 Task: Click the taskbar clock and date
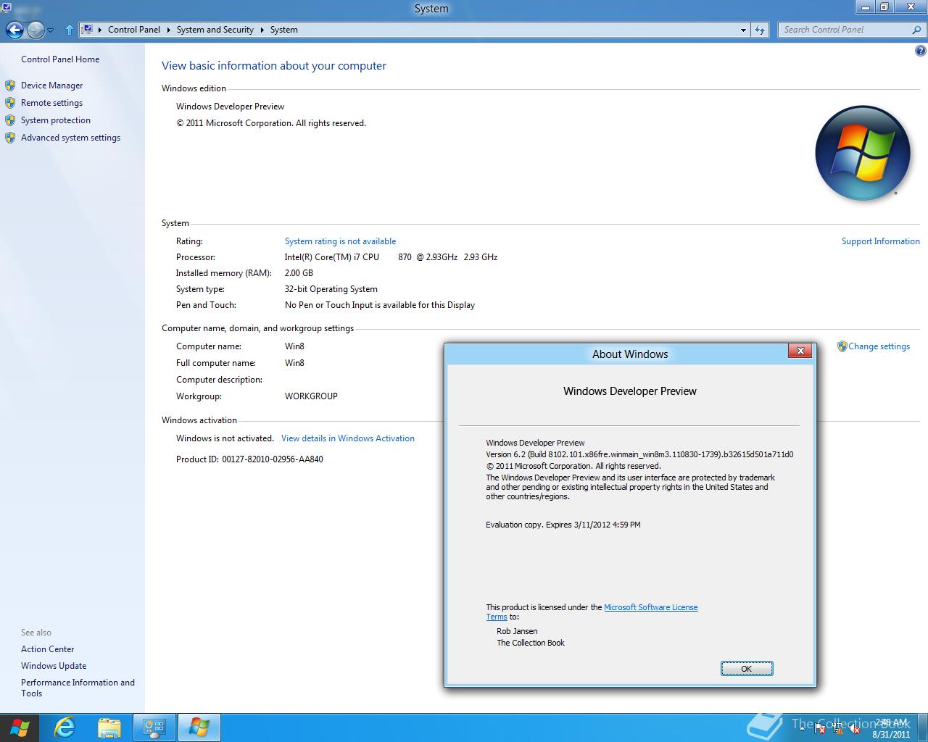point(891,728)
